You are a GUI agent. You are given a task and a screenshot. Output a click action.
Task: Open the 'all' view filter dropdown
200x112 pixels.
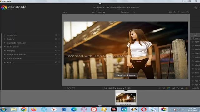tap(95, 12)
